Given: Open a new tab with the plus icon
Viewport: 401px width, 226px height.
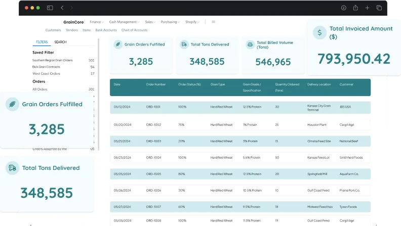Looking at the screenshot, I should (367, 8).
